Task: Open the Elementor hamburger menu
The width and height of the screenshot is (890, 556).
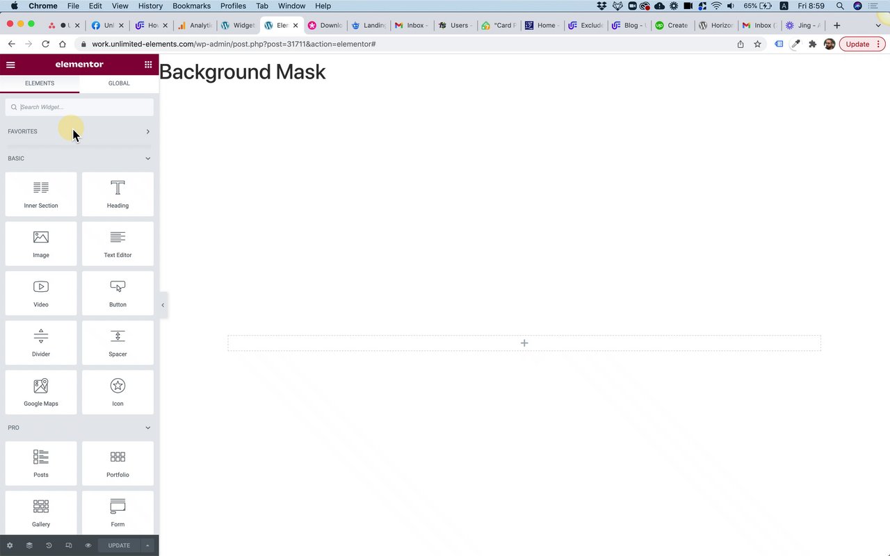Action: tap(10, 65)
